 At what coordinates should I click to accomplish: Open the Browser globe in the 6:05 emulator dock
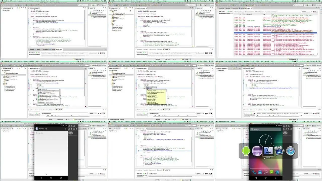point(277,172)
